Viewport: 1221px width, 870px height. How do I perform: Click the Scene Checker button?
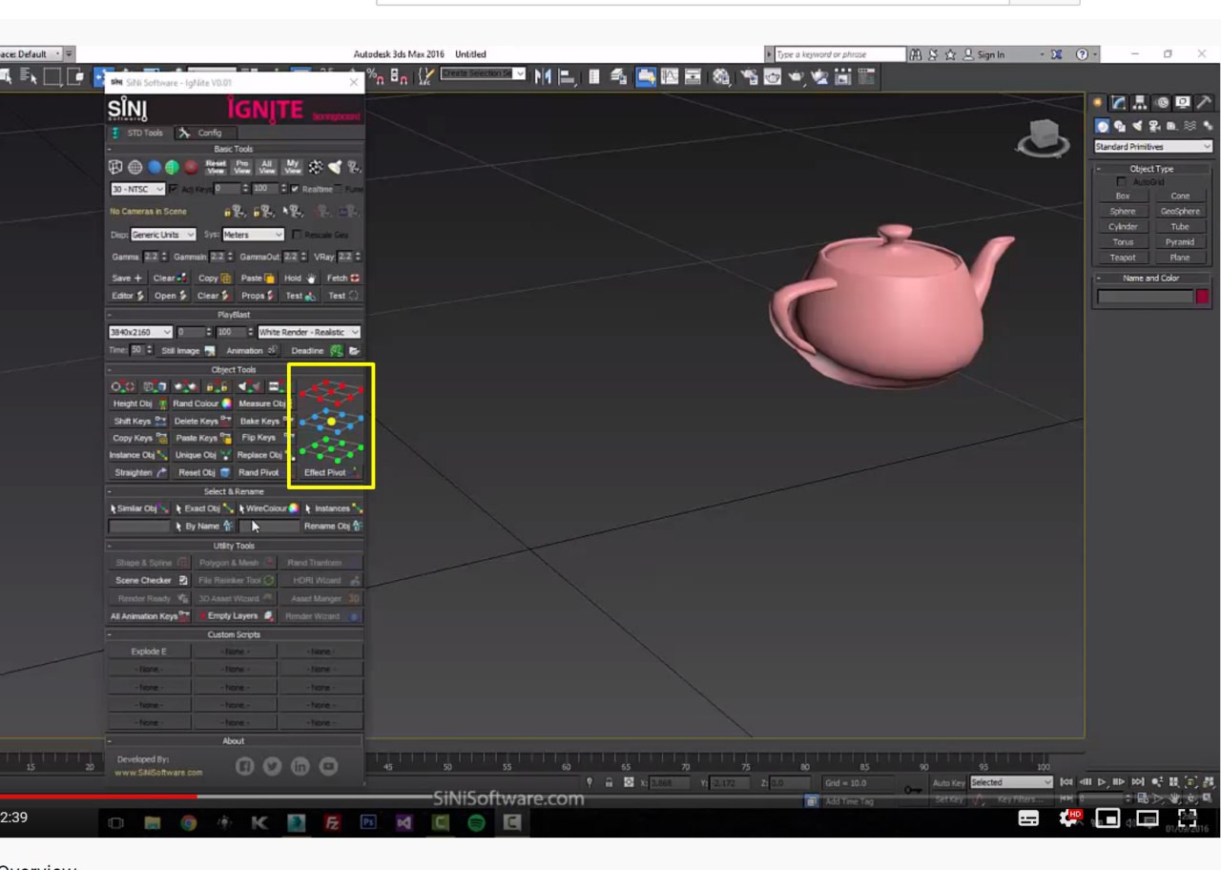[150, 580]
